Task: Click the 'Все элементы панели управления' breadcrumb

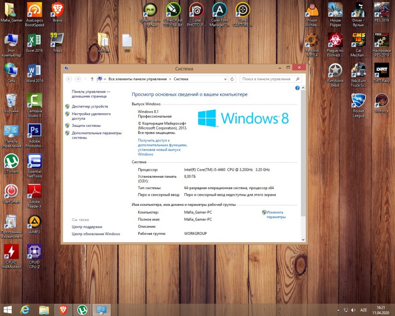Action: 137,79
